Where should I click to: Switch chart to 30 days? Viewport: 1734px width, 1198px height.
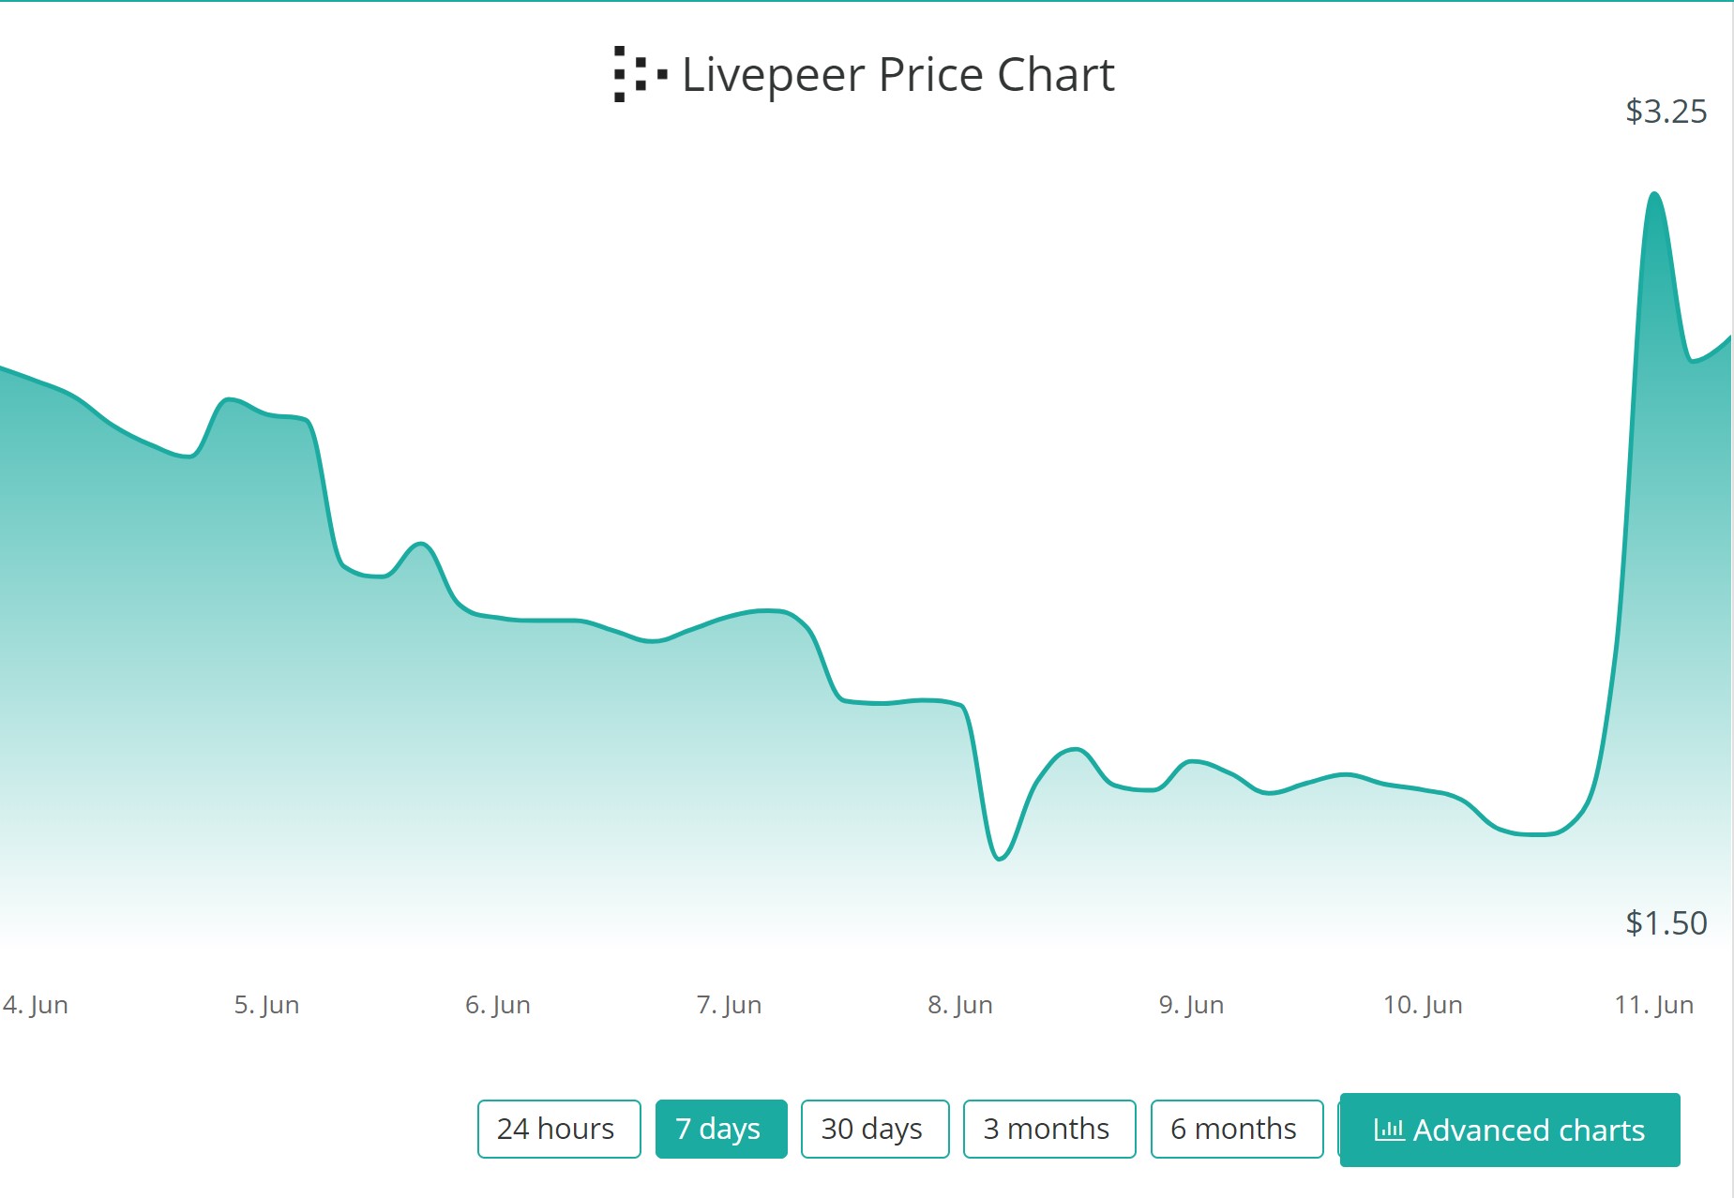point(874,1129)
